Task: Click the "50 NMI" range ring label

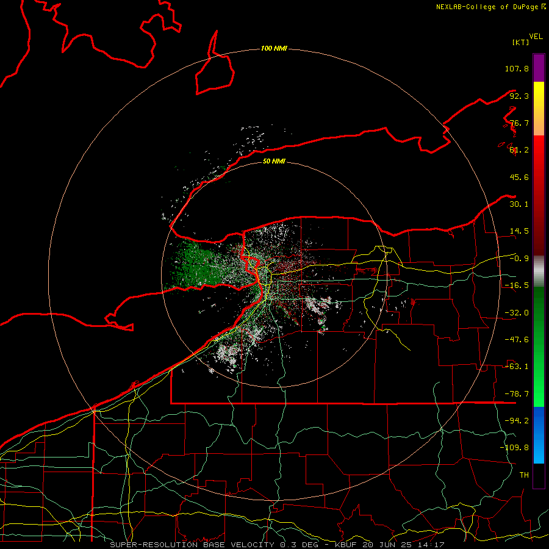Action: click(x=274, y=161)
